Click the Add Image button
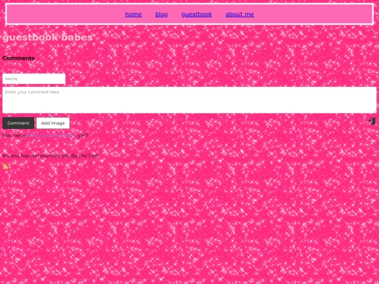The height and width of the screenshot is (284, 379). (53, 123)
